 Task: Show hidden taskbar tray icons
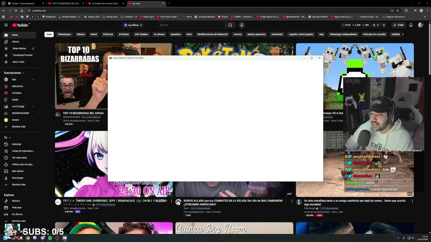tap(399, 238)
